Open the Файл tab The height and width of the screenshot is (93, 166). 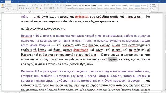[x=2, y=2]
